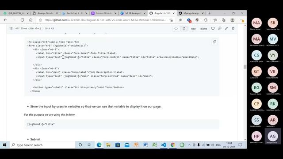Go to browser home page
Viewport: 283px width, 159px height.
click(31, 20)
